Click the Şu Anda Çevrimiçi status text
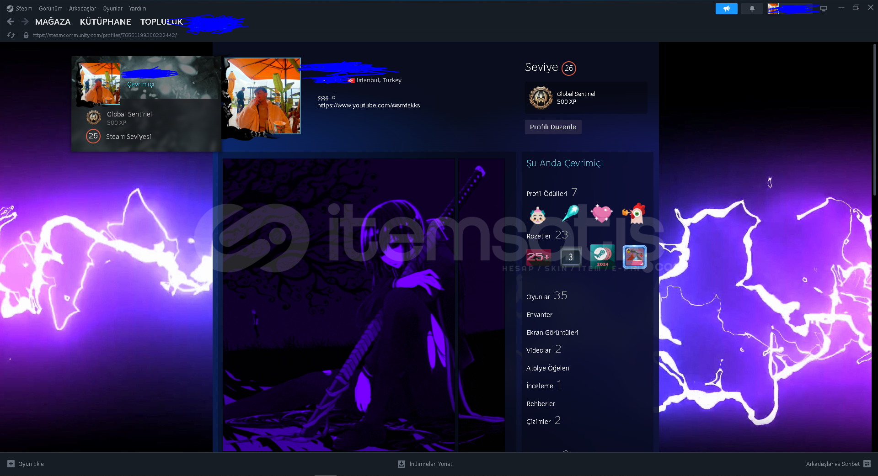The height and width of the screenshot is (476, 878). coord(564,163)
